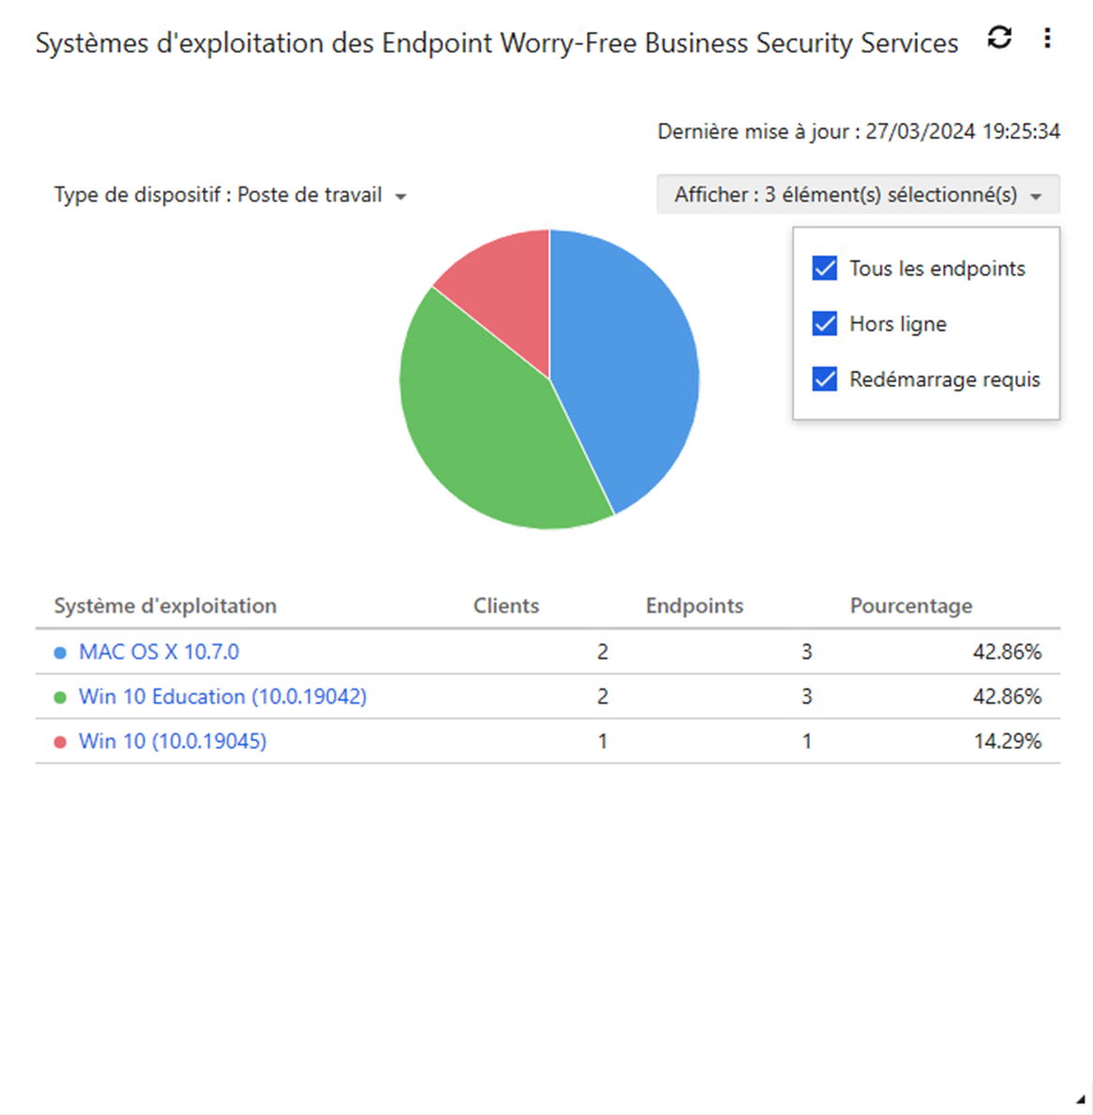
Task: Toggle the Redémarrage requis checkbox
Action: coord(825,379)
